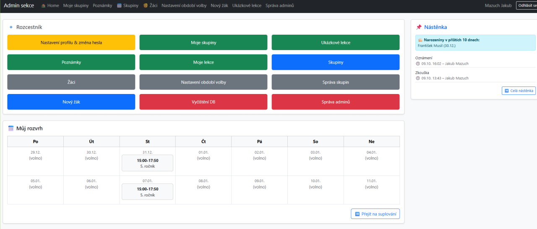
Task: Click the Admin sekce brand link
Action: 19,5
